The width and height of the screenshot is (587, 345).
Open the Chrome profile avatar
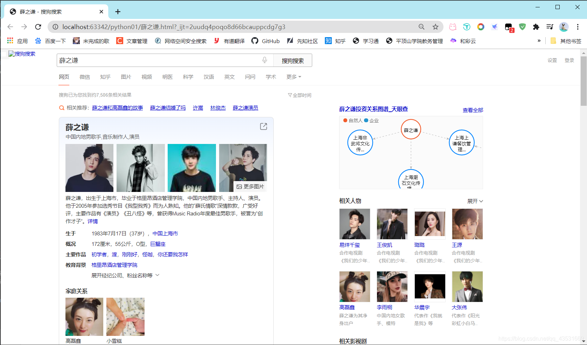[564, 27]
